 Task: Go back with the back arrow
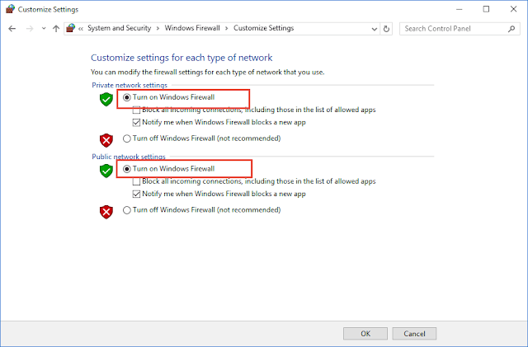pos(12,29)
